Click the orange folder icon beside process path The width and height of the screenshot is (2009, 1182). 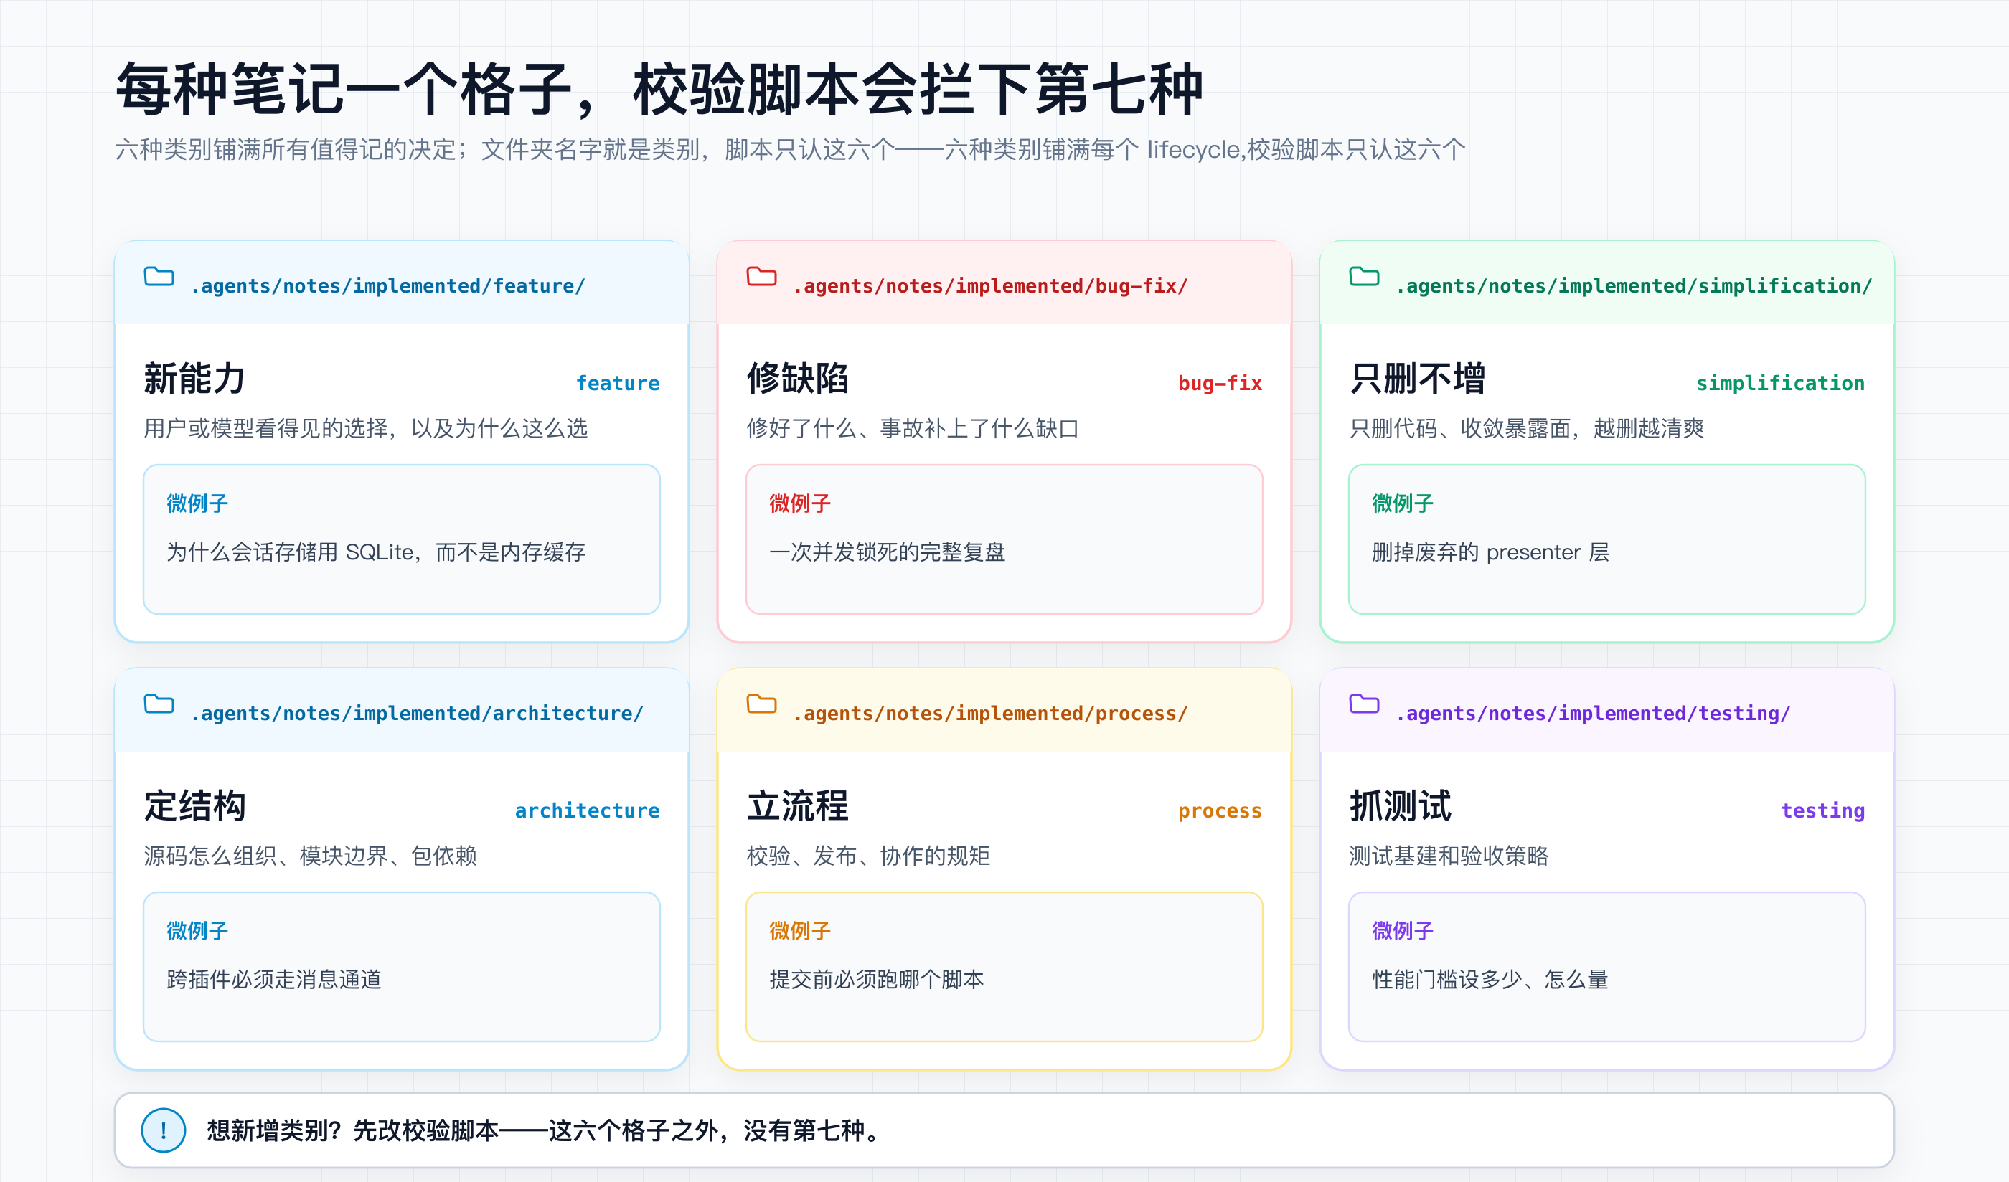761,704
